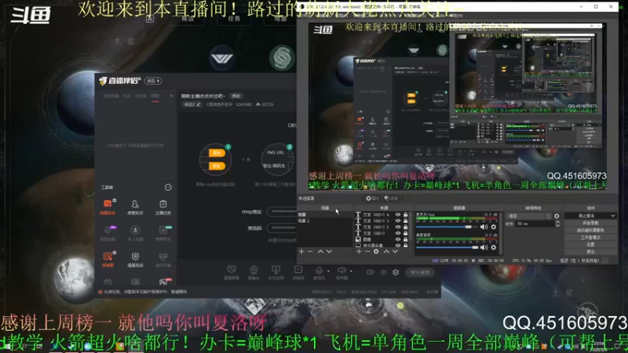Image resolution: width=628 pixels, height=353 pixels.
Task: Increase transition duration with the stepper up arrow
Action: 557,222
